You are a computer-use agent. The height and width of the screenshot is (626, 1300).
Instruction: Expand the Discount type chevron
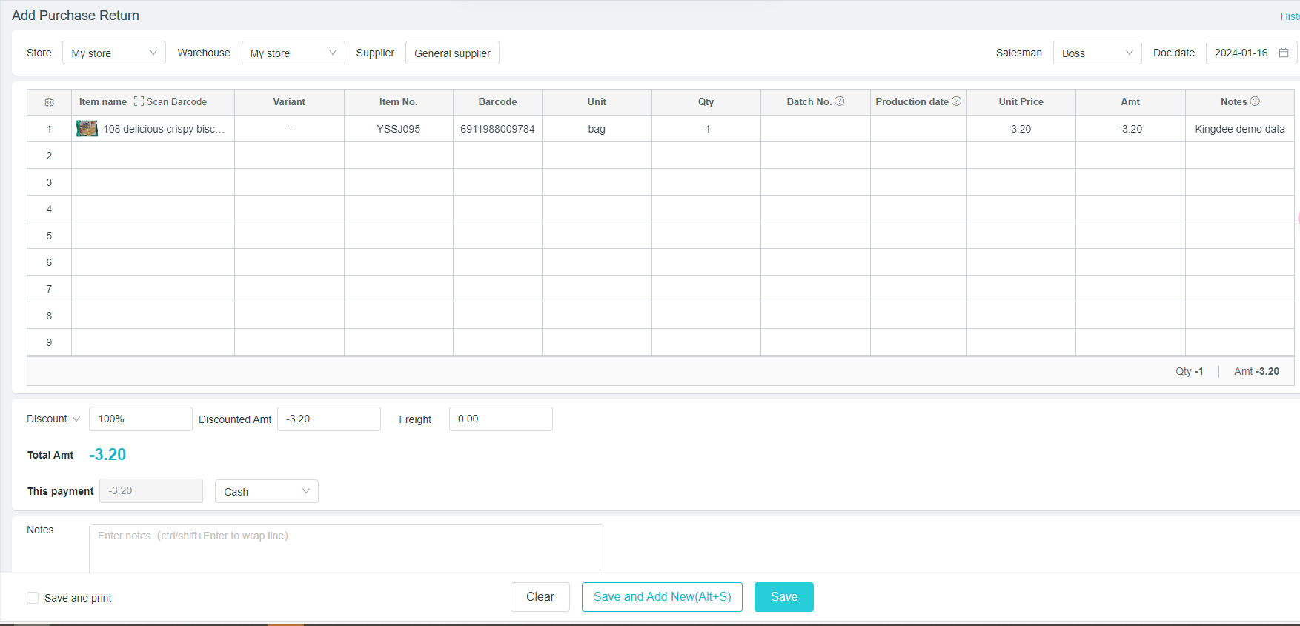click(x=76, y=419)
